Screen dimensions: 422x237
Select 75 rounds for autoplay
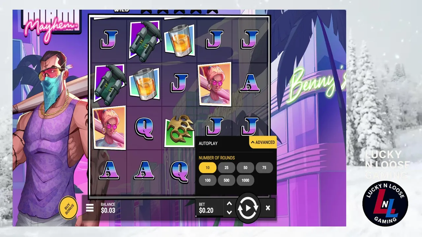[x=264, y=168]
